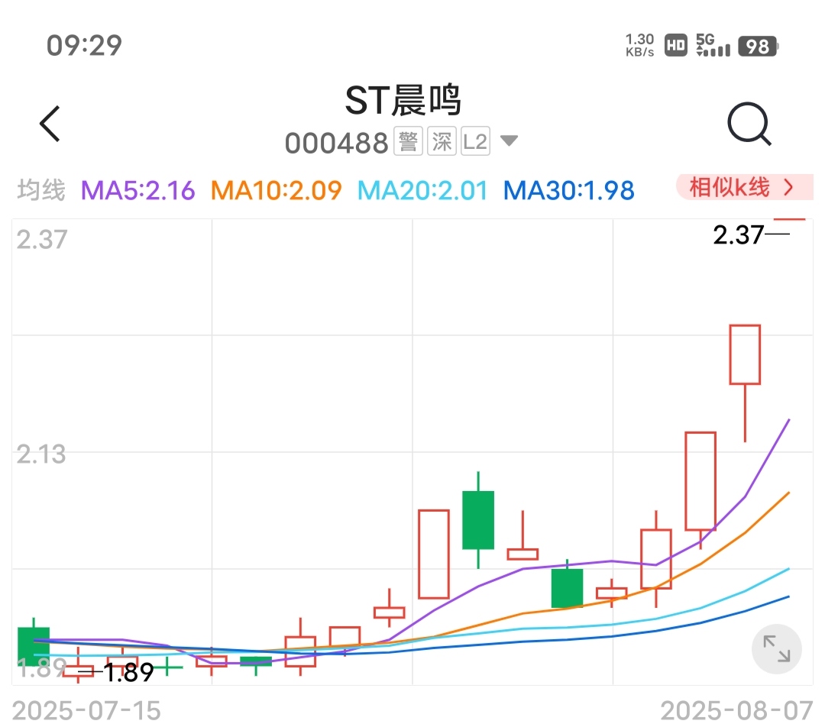Select the MA20:2.01 indicator label

click(422, 190)
